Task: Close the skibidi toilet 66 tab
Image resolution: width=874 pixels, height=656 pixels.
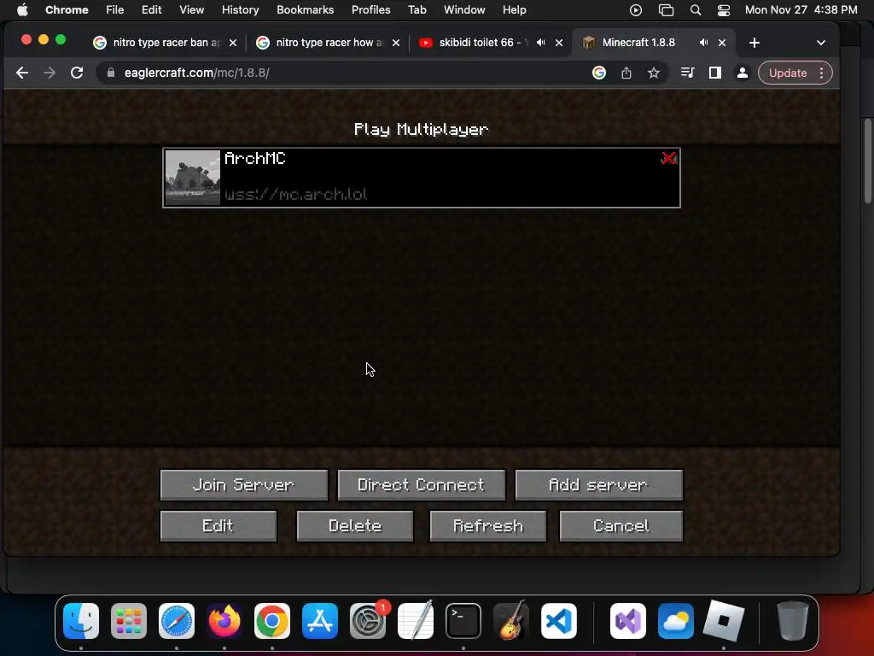Action: [559, 43]
